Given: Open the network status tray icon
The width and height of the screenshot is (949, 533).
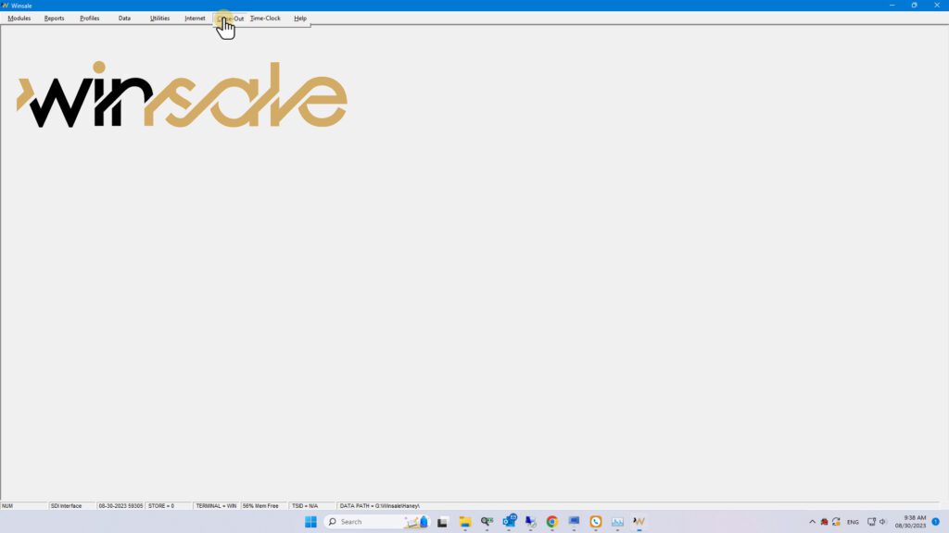Looking at the screenshot, I should click(871, 522).
